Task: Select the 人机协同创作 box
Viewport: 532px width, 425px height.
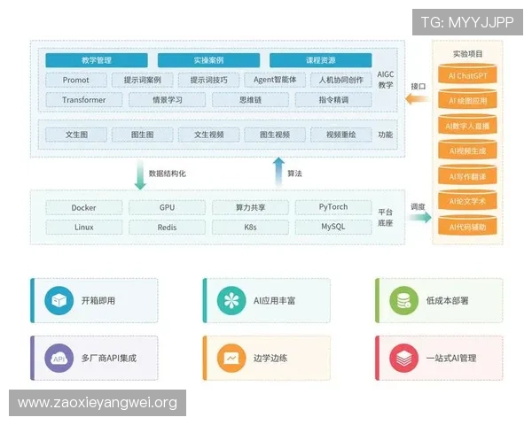Action: (x=341, y=80)
